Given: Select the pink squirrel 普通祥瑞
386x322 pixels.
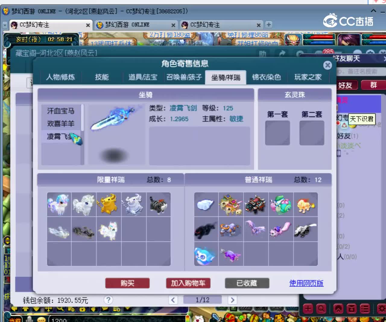Looking at the screenshot, I should [x=281, y=229].
